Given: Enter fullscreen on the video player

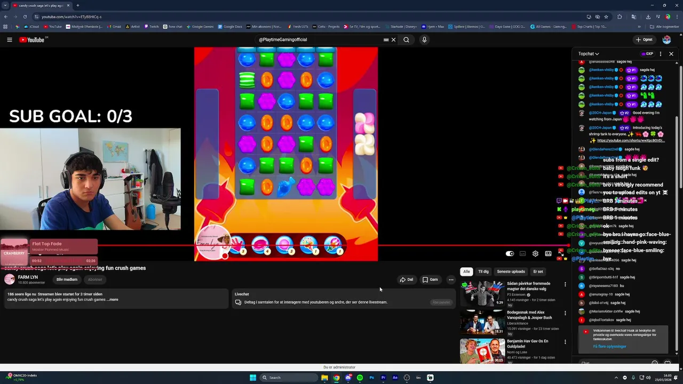Looking at the screenshot, I should pos(561,254).
